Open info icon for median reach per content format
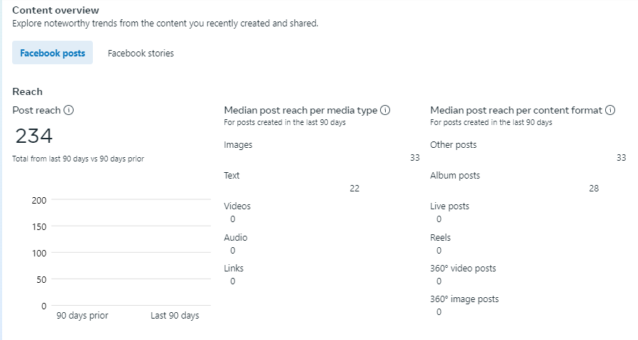This screenshot has width=638, height=340. pyautogui.click(x=610, y=110)
